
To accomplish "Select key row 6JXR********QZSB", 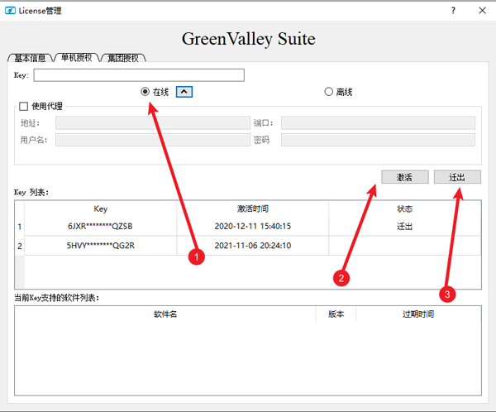I will [100, 226].
